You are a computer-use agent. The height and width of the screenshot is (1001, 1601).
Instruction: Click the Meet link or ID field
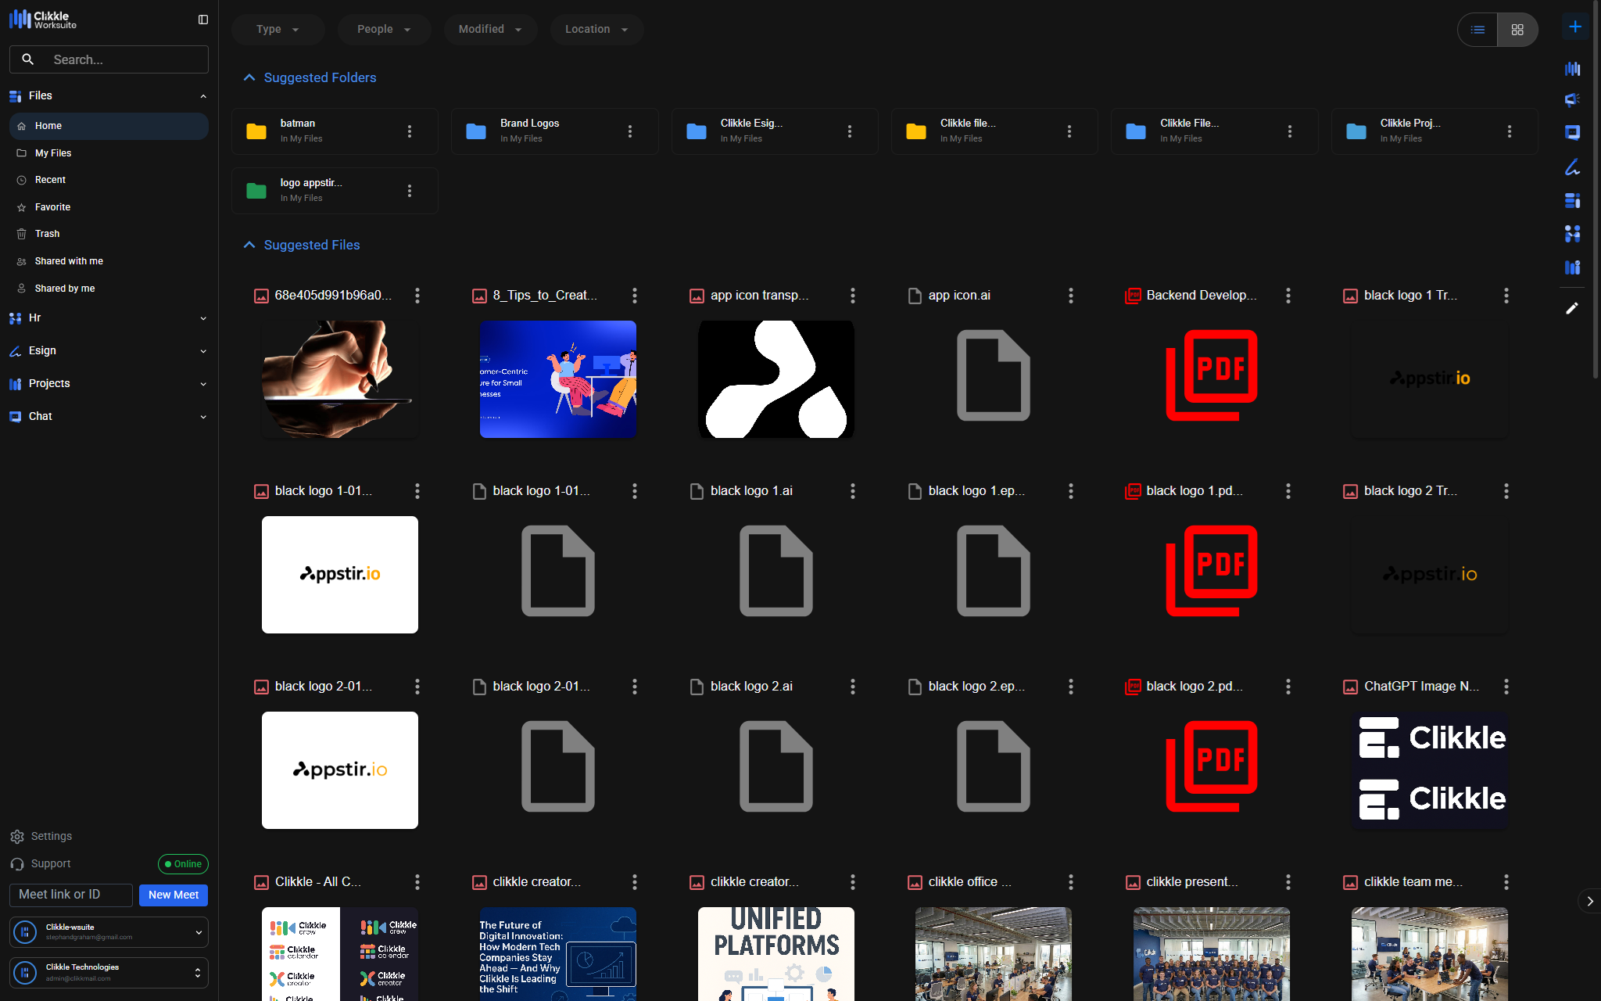pyautogui.click(x=71, y=895)
